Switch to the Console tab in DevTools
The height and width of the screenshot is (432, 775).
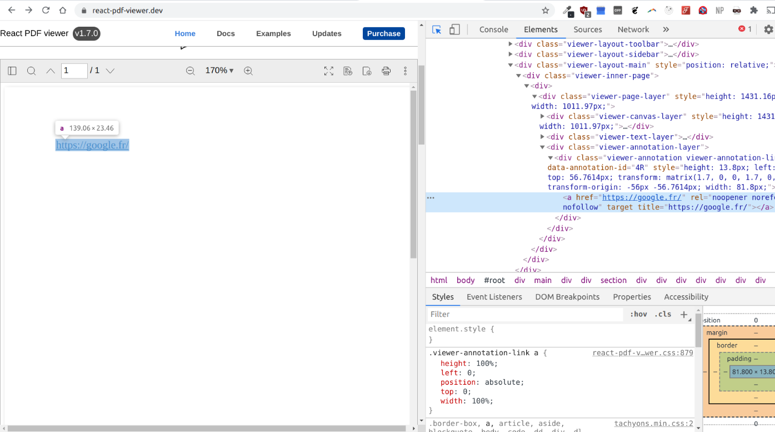(493, 29)
